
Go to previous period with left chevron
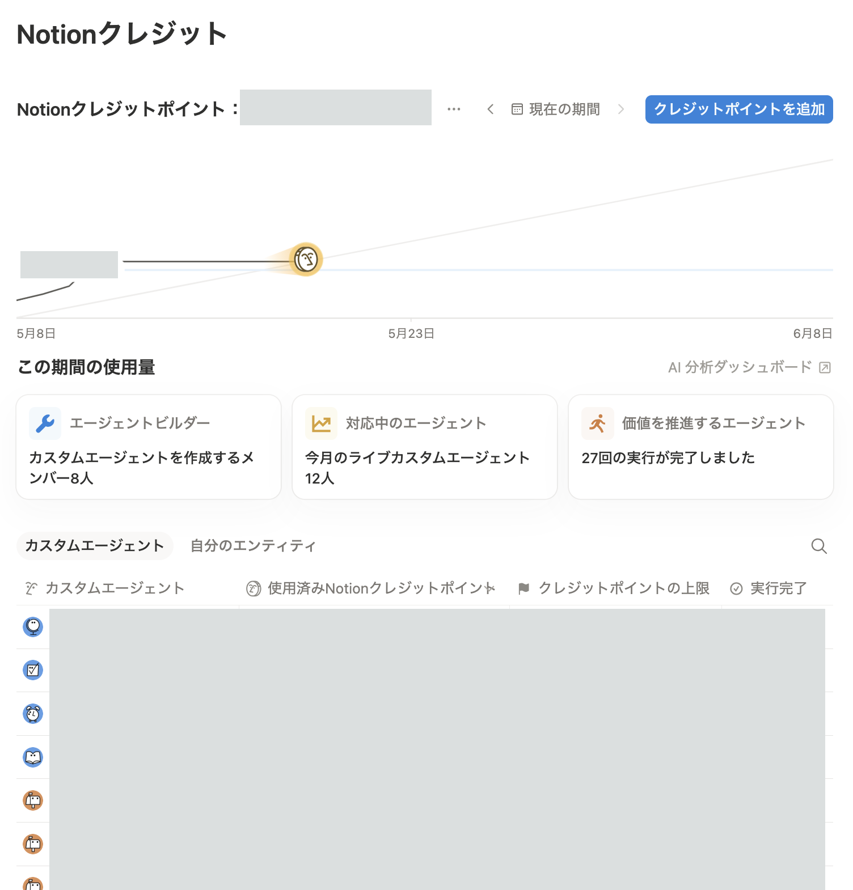pyautogui.click(x=491, y=109)
